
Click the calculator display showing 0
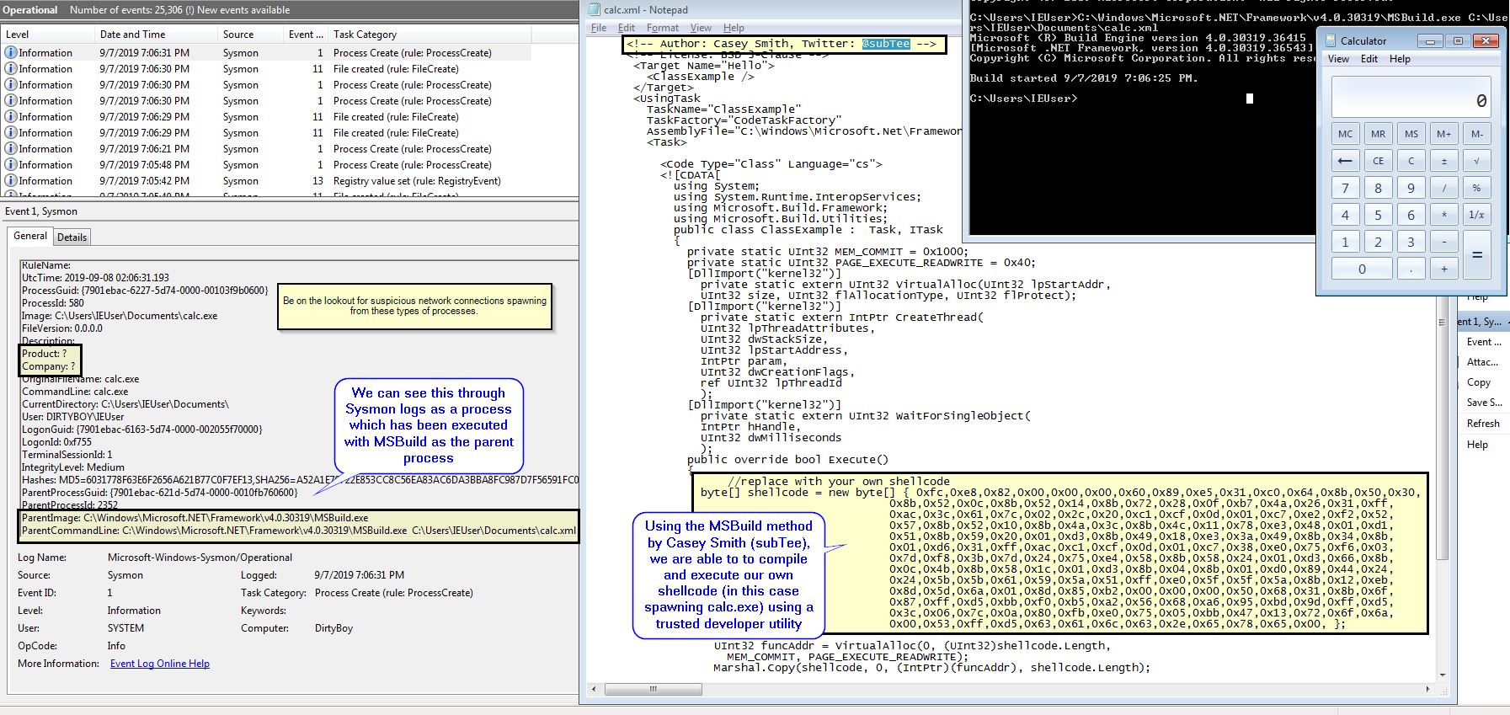1411,97
